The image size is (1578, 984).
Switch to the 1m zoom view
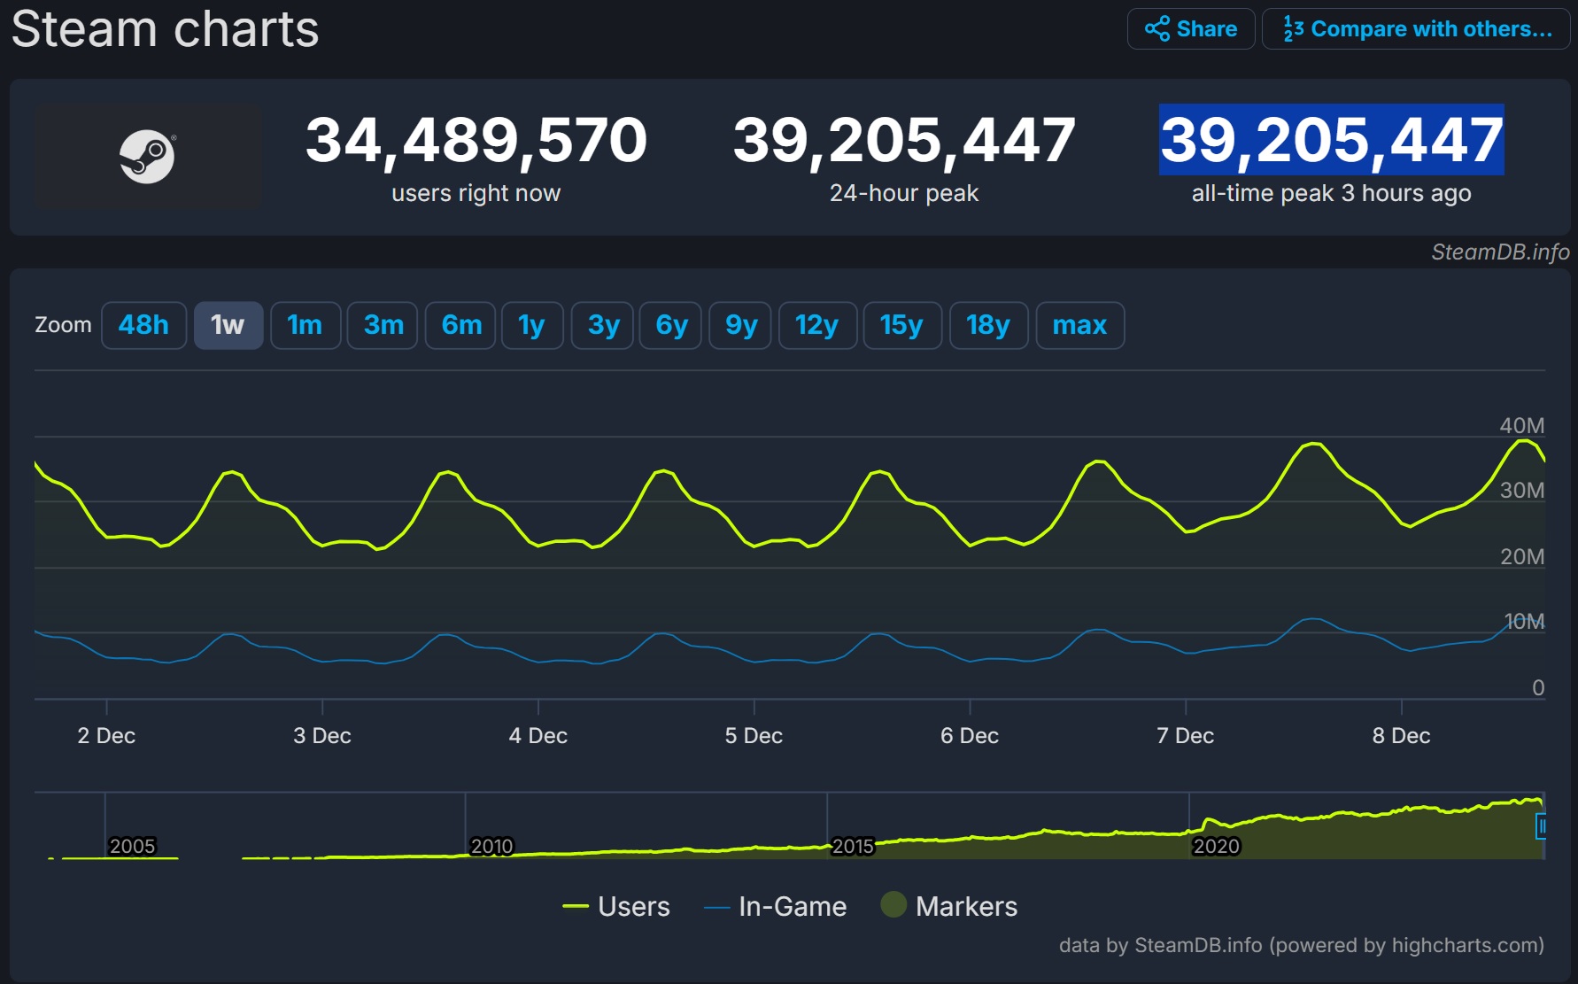[x=305, y=325]
